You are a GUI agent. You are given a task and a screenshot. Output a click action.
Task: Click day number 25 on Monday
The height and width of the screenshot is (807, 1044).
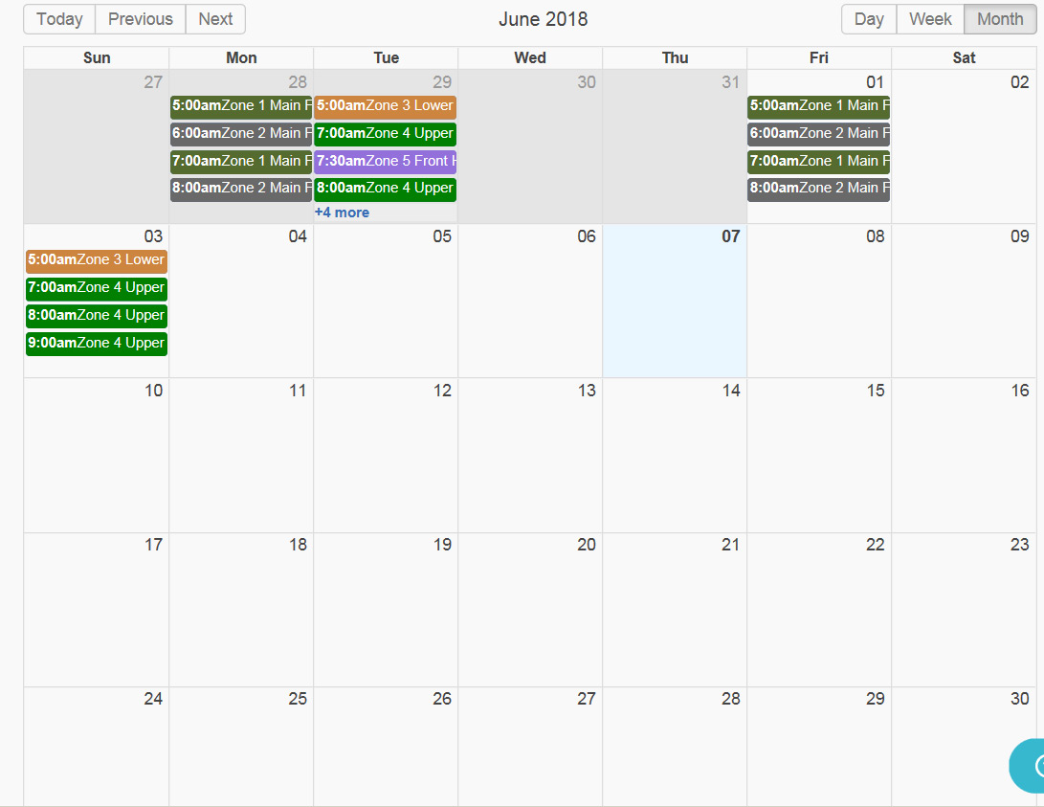click(x=298, y=699)
